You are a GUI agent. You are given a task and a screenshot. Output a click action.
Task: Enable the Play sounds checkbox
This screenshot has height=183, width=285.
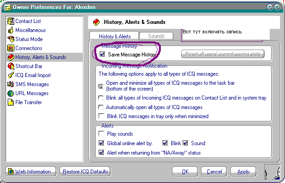pyautogui.click(x=102, y=134)
